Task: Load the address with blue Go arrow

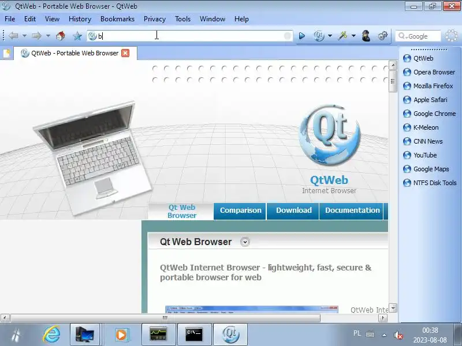Action: click(x=301, y=36)
